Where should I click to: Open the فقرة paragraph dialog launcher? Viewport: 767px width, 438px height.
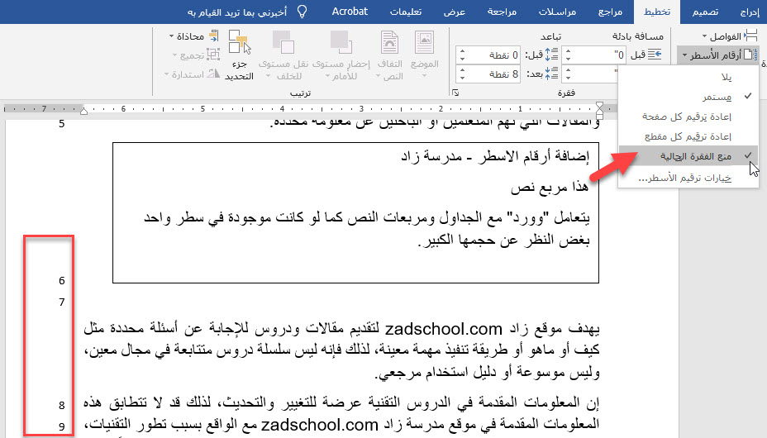point(456,93)
